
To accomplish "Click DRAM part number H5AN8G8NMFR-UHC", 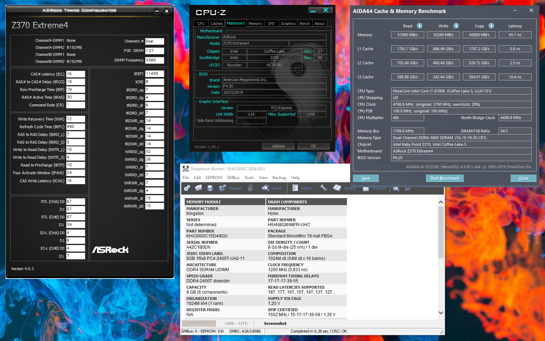I will coord(289,225).
